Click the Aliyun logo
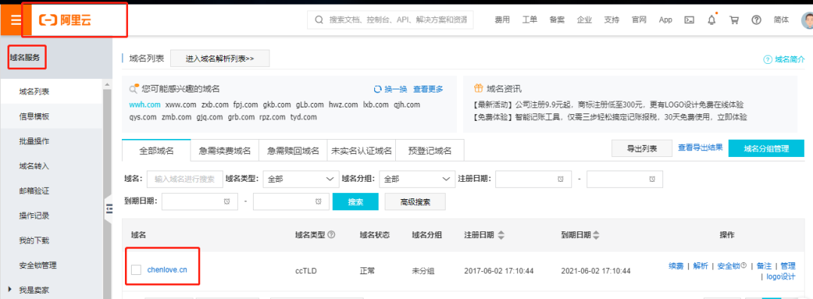 click(x=65, y=20)
